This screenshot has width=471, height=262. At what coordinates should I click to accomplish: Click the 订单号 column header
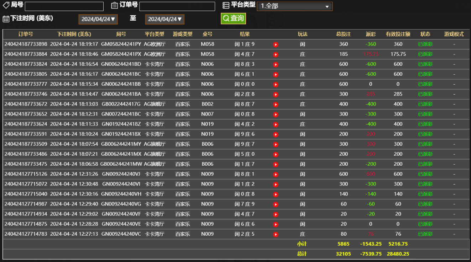[26, 34]
